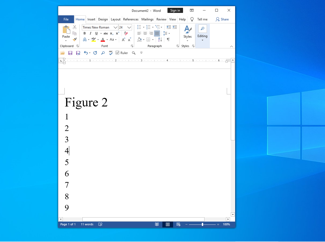Click the 100% zoom level
This screenshot has width=325, height=242.
(x=226, y=224)
